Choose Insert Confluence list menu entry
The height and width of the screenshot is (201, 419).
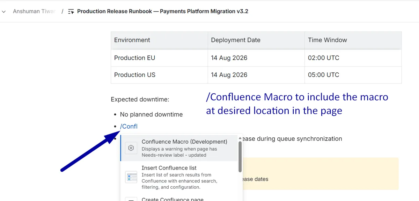point(179,177)
